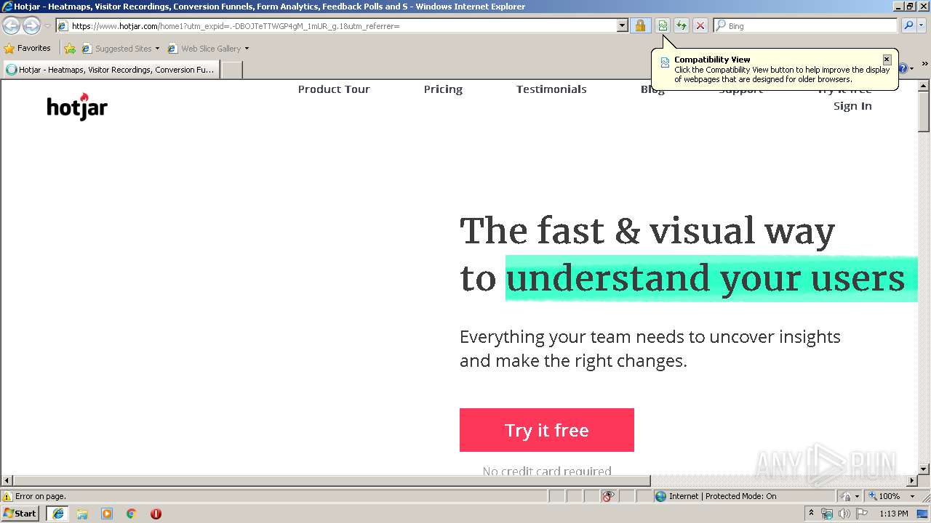Expand the Web Slice Gallery dropdown arrow
The image size is (931, 523).
[247, 49]
